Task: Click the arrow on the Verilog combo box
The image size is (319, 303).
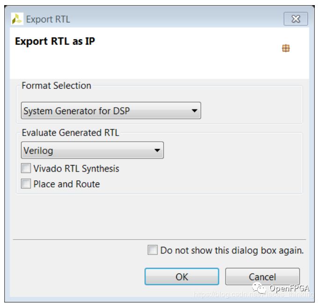Action: (x=157, y=151)
